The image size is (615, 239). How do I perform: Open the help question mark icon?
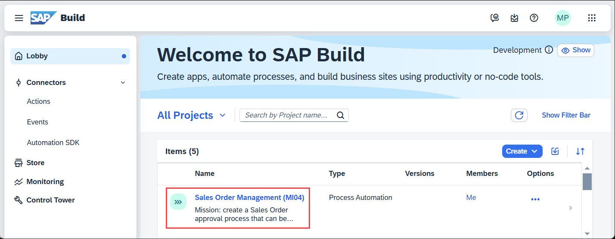point(534,18)
